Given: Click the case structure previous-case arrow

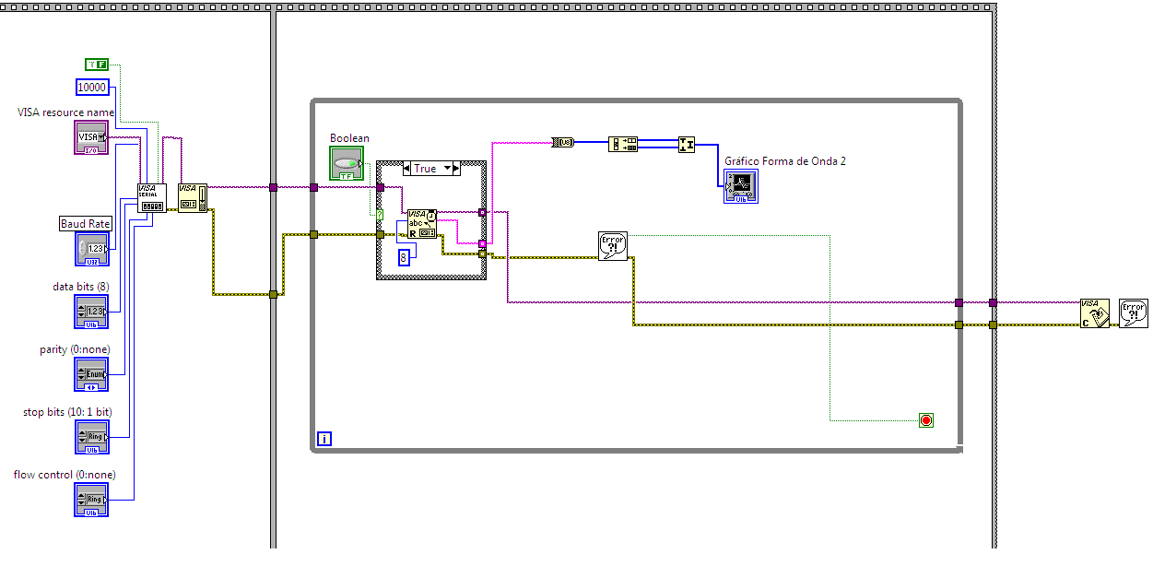Looking at the screenshot, I should (408, 169).
